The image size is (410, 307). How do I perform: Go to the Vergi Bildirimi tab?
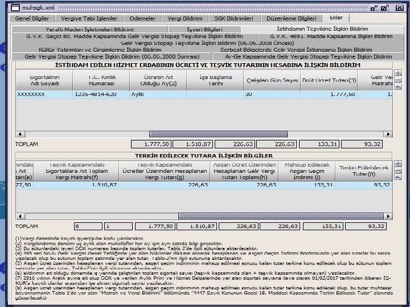point(185,19)
